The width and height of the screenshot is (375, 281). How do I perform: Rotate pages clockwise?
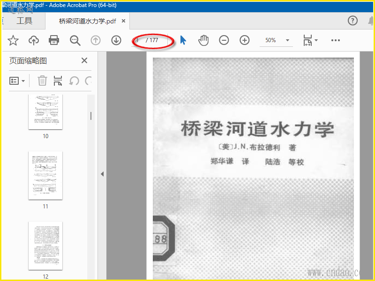click(x=88, y=81)
